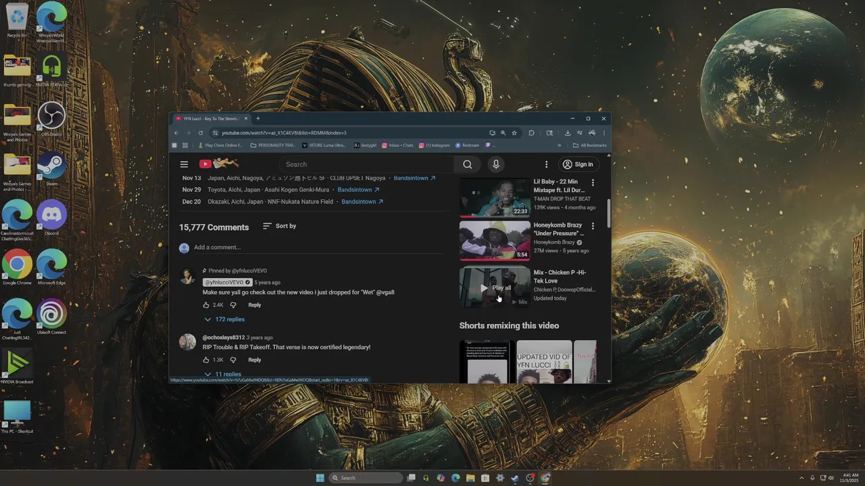Open NVIDIA Broadcast desktop shortcut
Image resolution: width=865 pixels, height=486 pixels.
[x=17, y=367]
